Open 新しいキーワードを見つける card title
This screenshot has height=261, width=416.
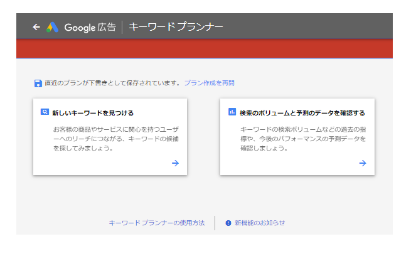(93, 113)
